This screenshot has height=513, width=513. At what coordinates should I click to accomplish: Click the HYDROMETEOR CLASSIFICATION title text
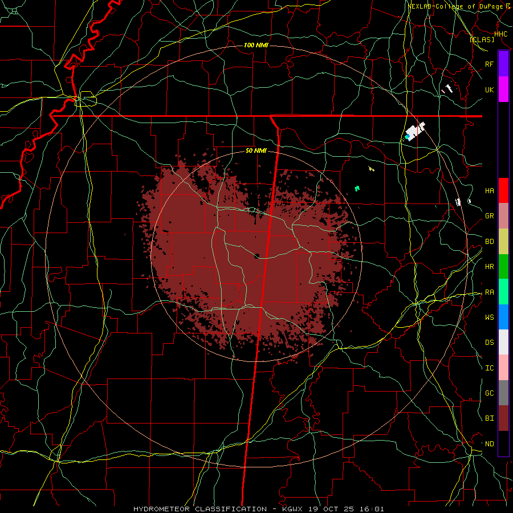pyautogui.click(x=200, y=509)
